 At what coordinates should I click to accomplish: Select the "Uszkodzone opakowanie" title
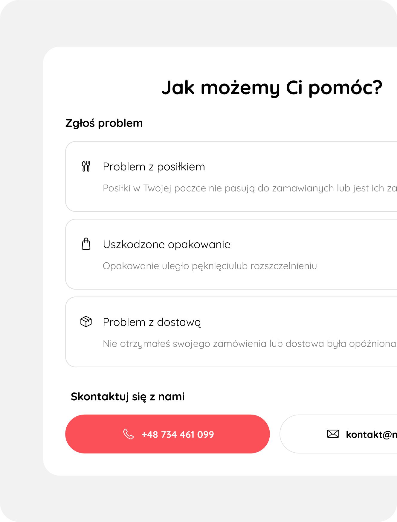click(167, 244)
